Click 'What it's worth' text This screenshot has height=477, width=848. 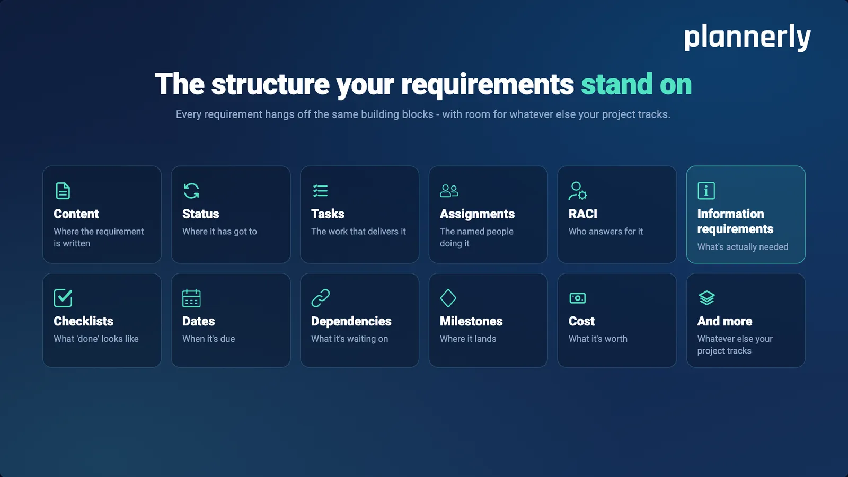click(x=598, y=339)
